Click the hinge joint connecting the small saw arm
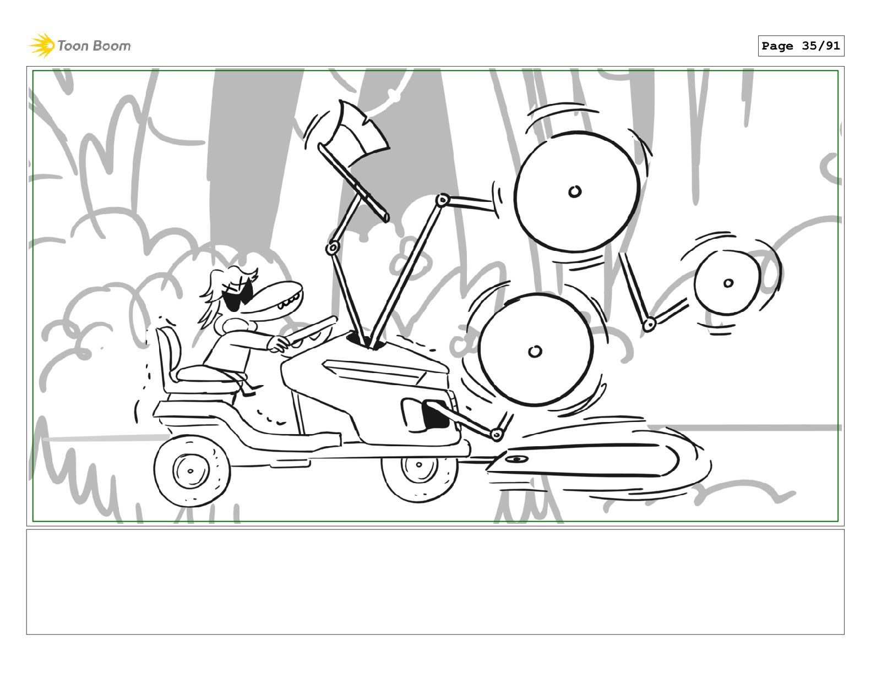Screen dimensions: 871x674 (649, 325)
